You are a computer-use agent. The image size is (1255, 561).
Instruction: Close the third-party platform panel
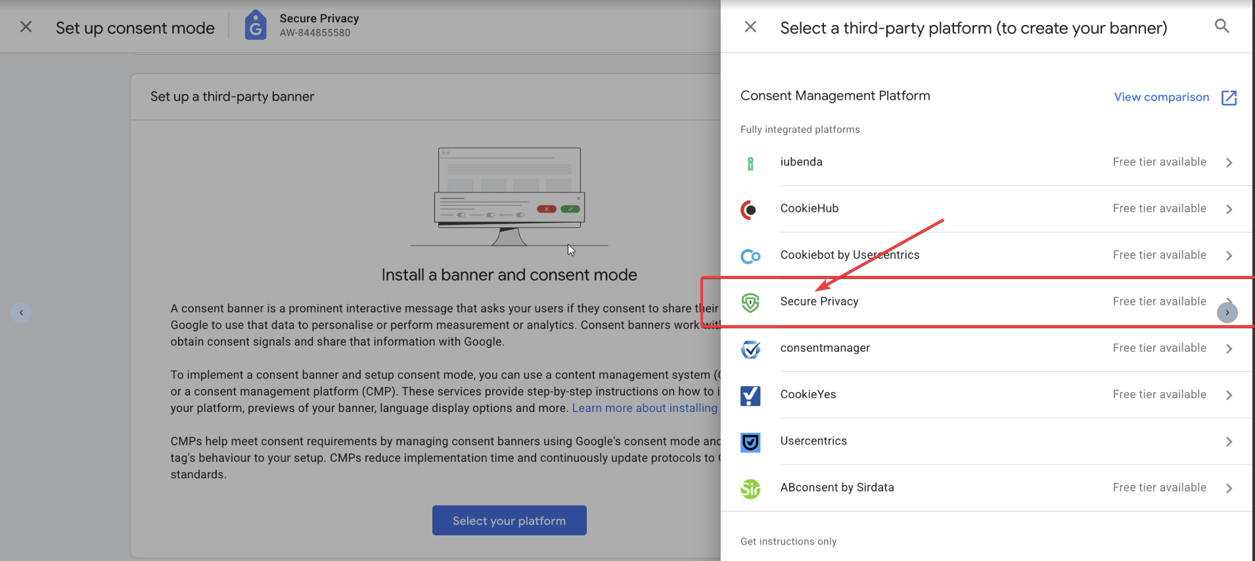coord(750,27)
